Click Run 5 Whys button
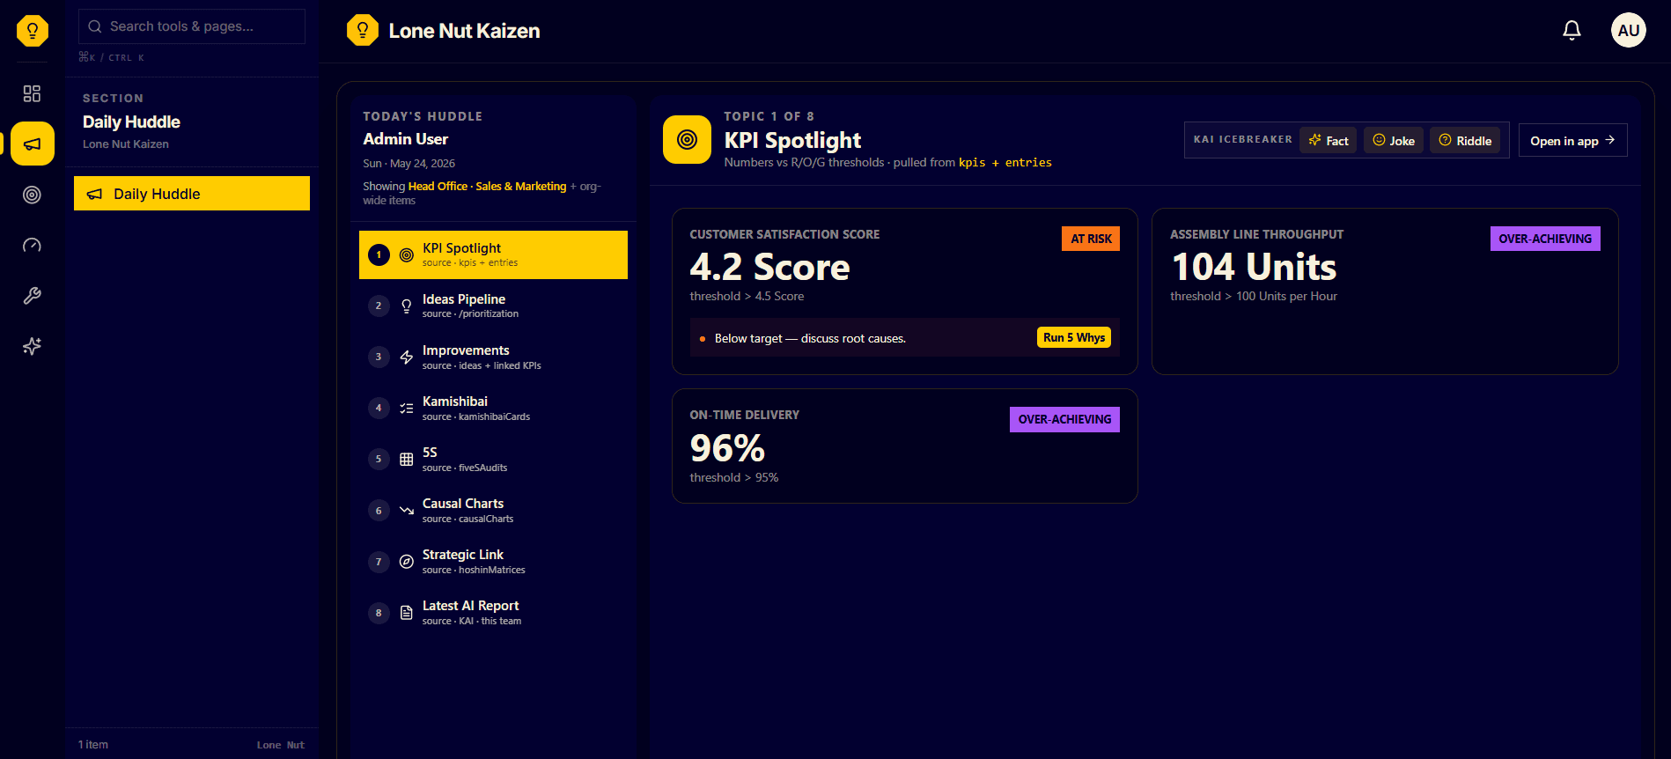 click(x=1074, y=337)
